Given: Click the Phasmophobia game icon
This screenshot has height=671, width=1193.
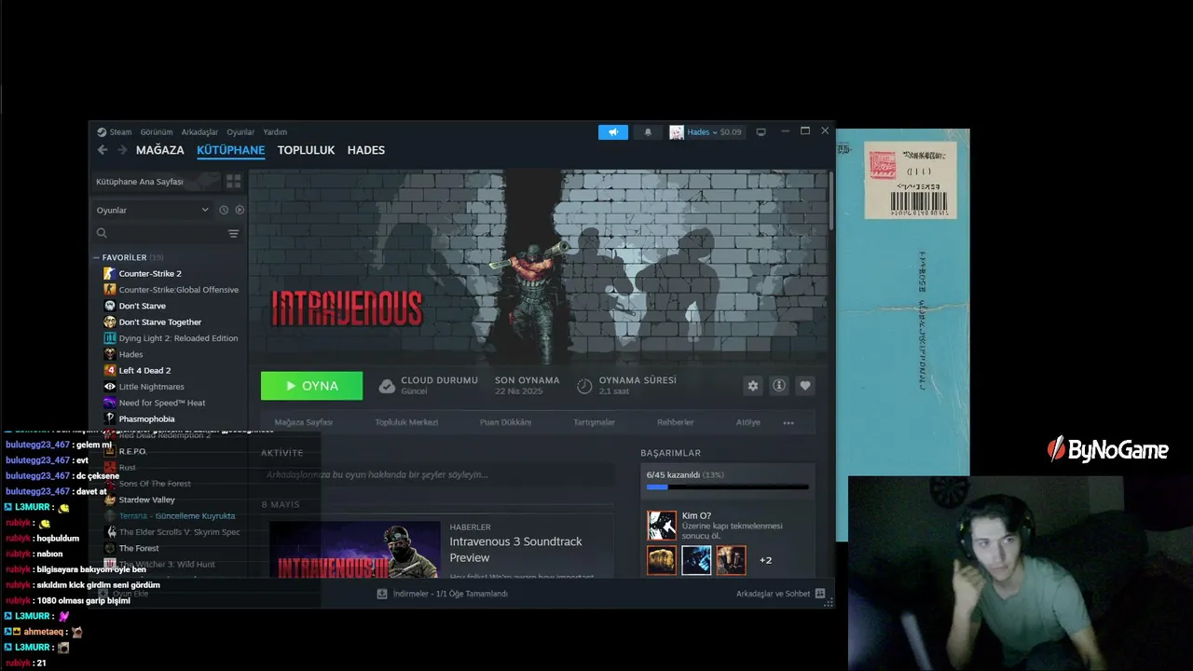Looking at the screenshot, I should pos(110,419).
